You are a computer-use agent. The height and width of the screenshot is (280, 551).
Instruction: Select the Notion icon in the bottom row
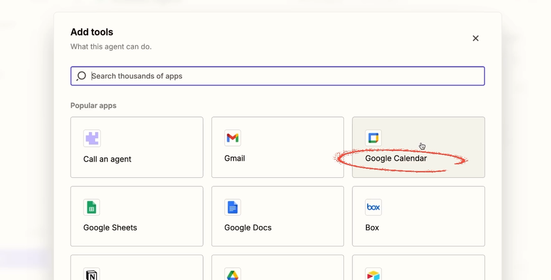click(91, 274)
